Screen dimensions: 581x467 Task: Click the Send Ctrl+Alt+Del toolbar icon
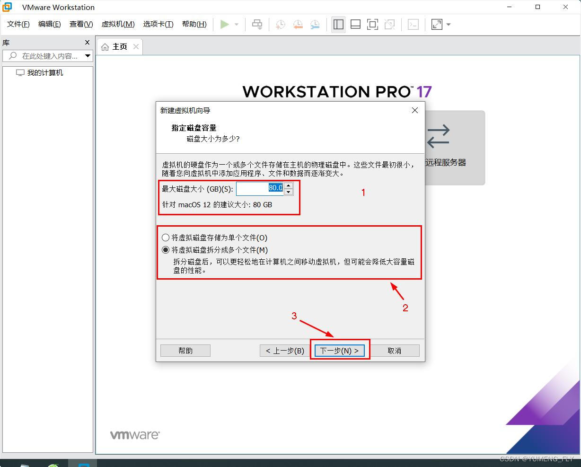point(257,24)
